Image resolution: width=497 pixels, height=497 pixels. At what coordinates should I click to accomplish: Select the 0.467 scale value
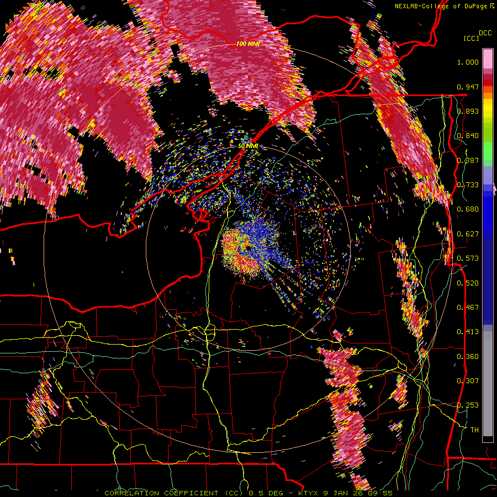click(x=468, y=308)
